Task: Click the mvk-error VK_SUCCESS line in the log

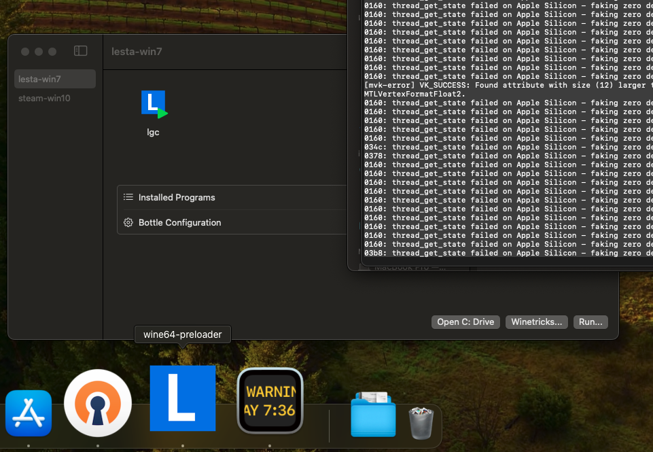Action: pyautogui.click(x=503, y=85)
